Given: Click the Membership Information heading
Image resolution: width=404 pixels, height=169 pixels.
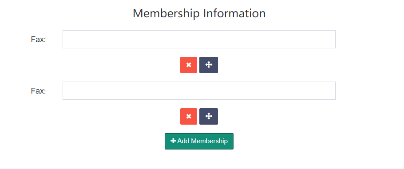Looking at the screenshot, I should [x=199, y=13].
